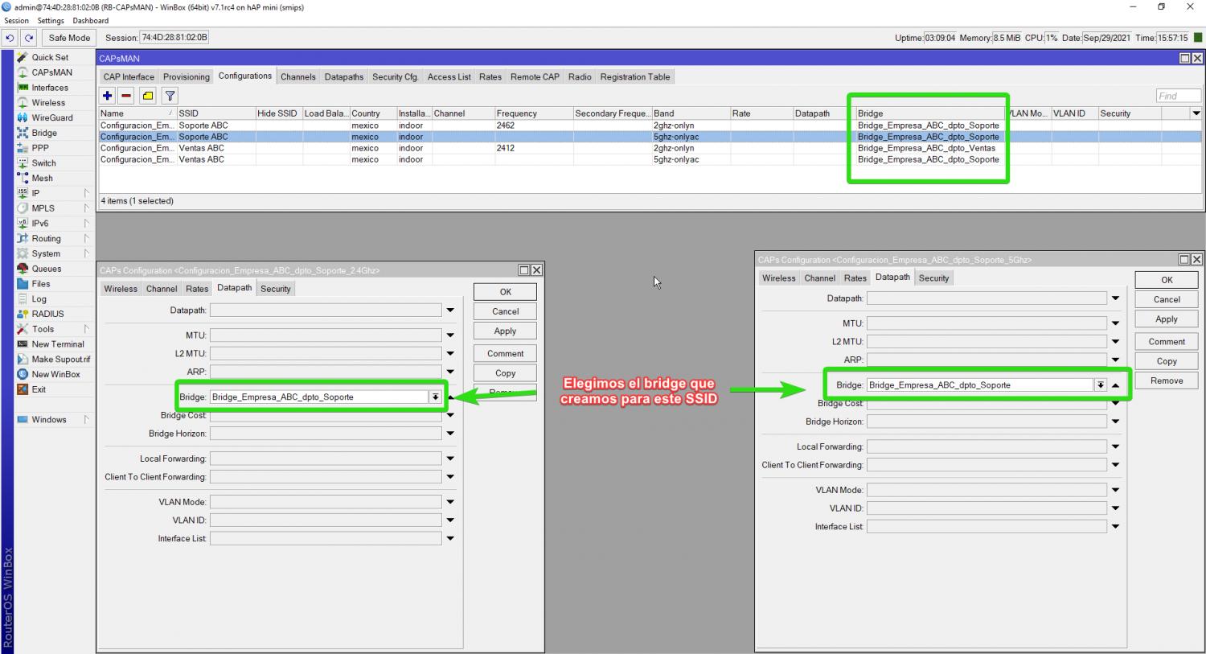Click the filter funnel icon
The height and width of the screenshot is (654, 1206).
point(170,96)
